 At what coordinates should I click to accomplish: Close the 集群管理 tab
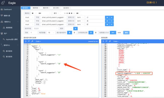click(x=39, y=8)
